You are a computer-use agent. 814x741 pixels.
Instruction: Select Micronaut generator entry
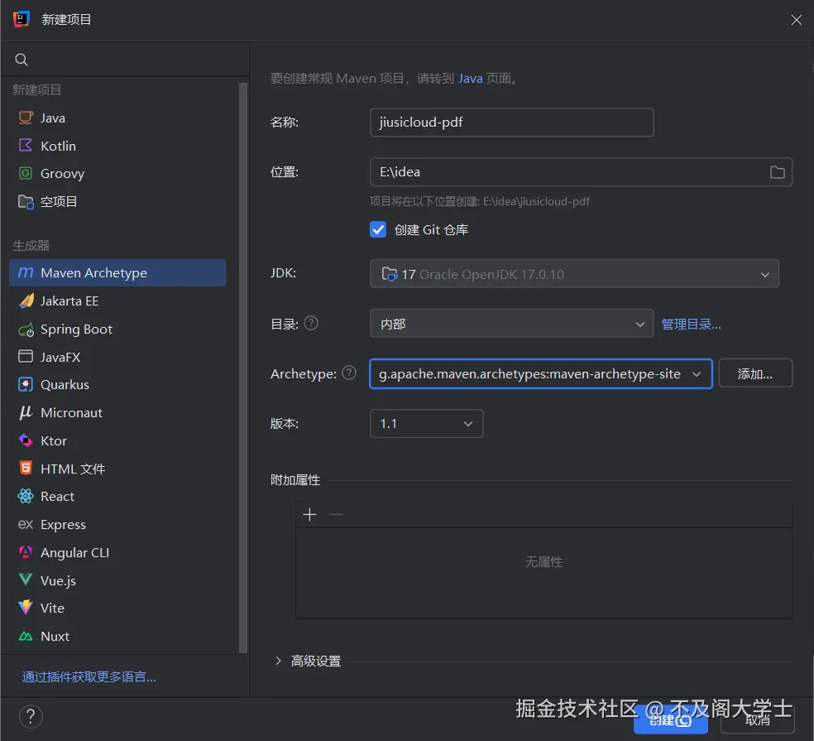117,412
